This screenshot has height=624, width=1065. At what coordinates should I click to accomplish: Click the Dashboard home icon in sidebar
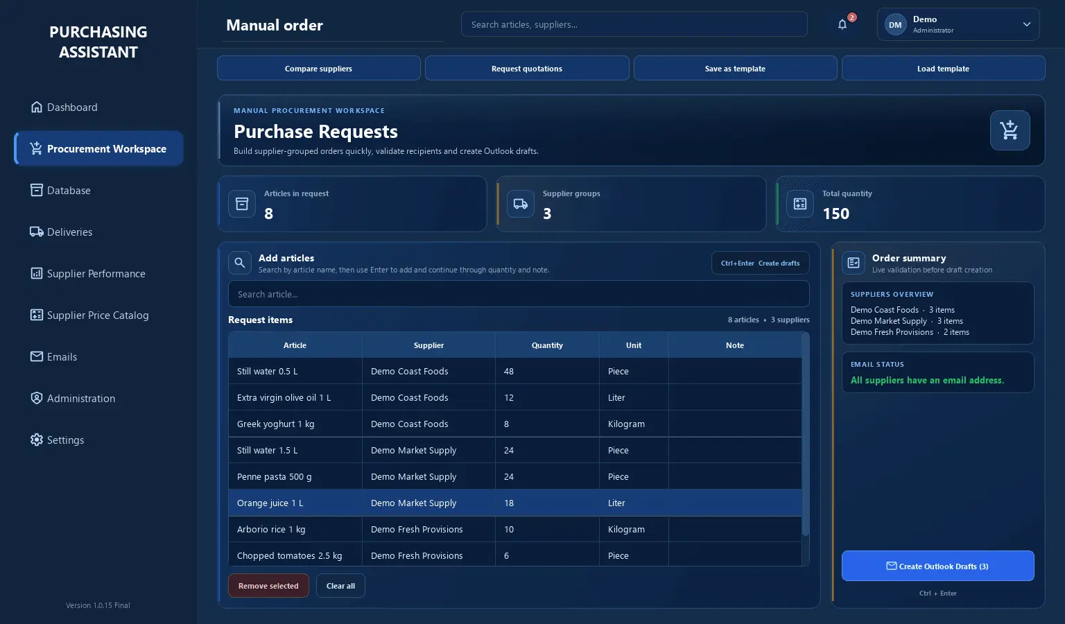(37, 107)
